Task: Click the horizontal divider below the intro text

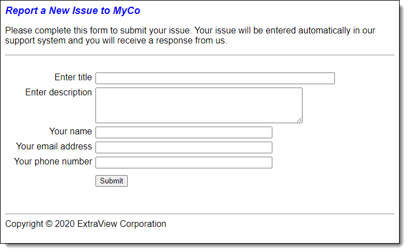Action: [200, 55]
